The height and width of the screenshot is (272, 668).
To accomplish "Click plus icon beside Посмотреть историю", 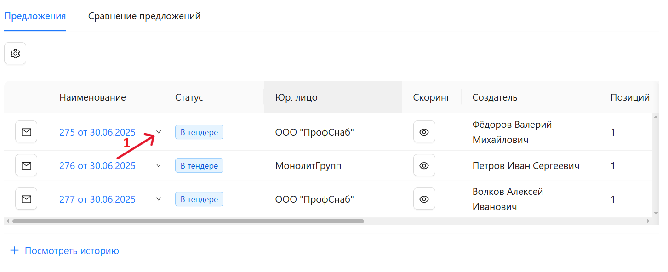I will 15,251.
